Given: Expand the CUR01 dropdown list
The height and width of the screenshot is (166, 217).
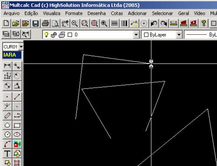Looking at the screenshot, I should 21,46.
